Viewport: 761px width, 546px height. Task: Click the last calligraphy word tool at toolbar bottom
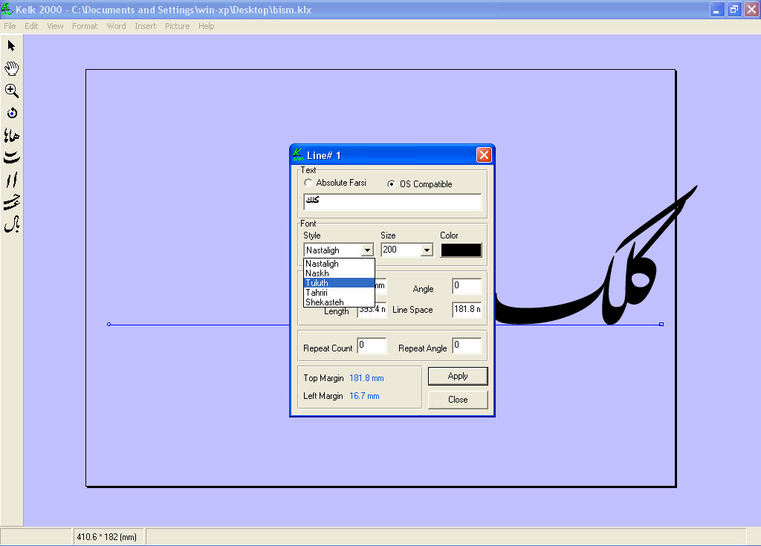click(x=12, y=224)
